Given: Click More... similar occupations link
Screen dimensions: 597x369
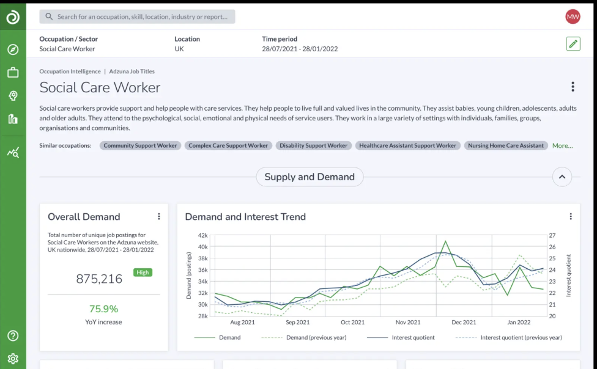Looking at the screenshot, I should (x=562, y=145).
